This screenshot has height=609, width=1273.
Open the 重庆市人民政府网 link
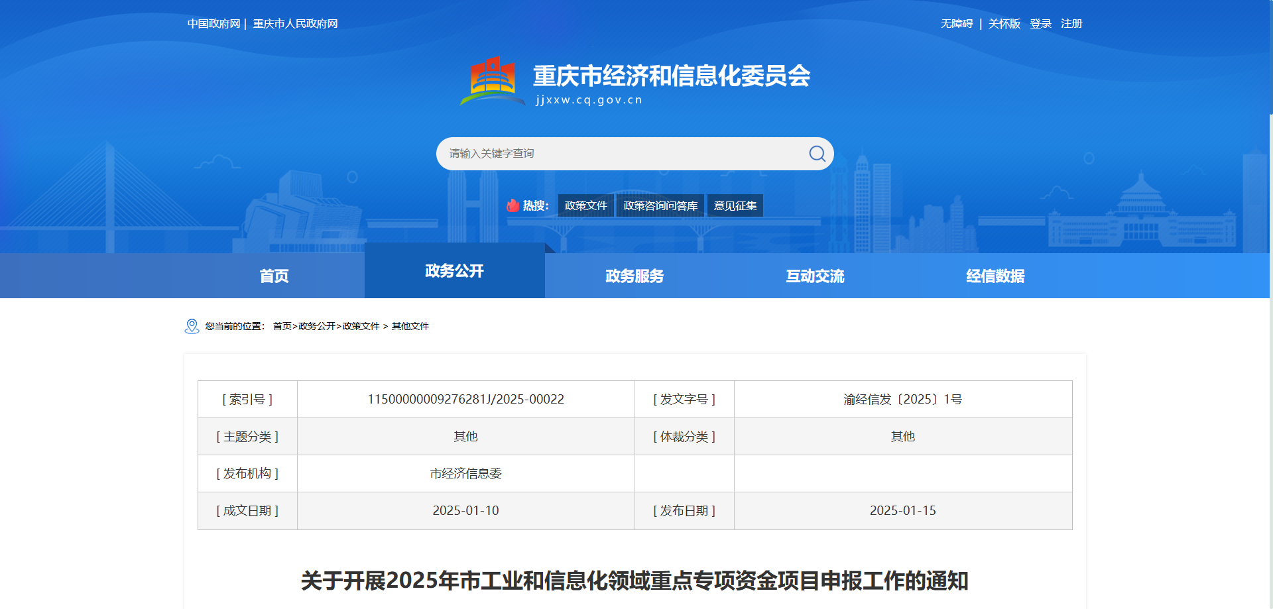point(295,24)
